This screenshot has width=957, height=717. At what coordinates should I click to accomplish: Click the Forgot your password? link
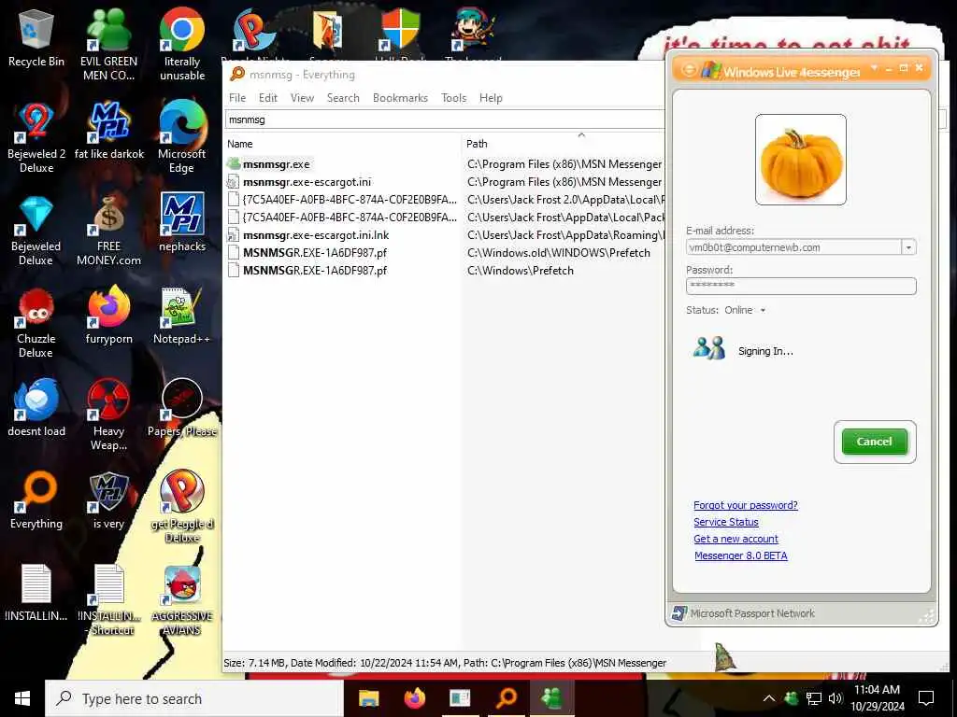745,505
